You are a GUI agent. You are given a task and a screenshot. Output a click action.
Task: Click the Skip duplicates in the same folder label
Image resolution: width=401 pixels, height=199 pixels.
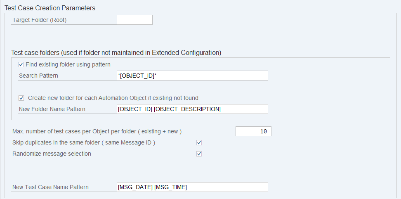pyautogui.click(x=84, y=142)
